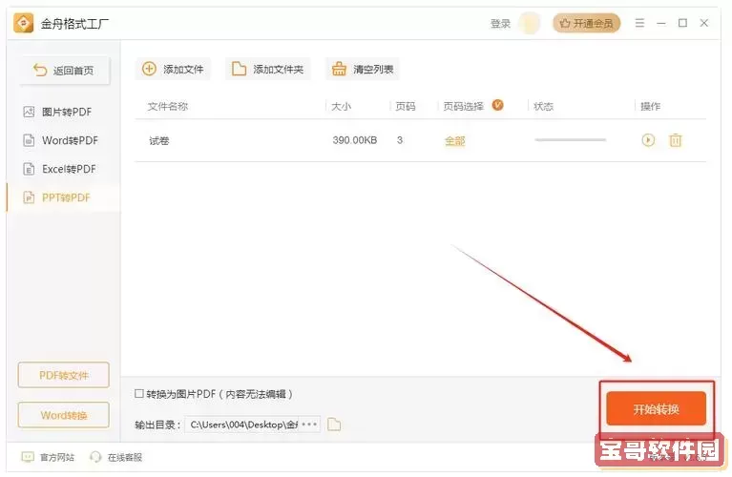Click the folder icon beside the output directory
732x477 pixels.
(x=334, y=425)
